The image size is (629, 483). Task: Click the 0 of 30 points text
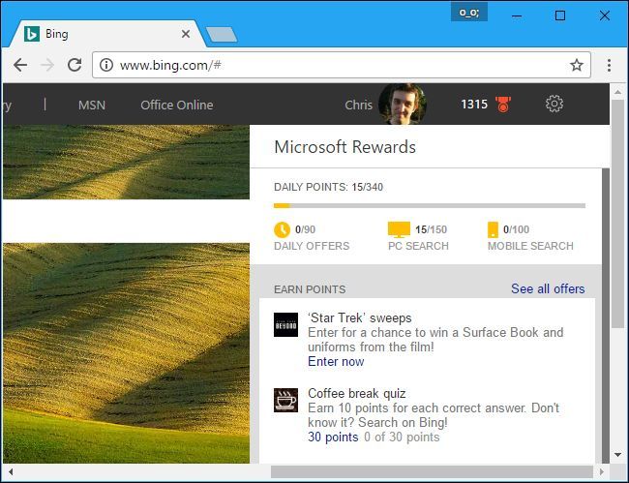click(402, 437)
